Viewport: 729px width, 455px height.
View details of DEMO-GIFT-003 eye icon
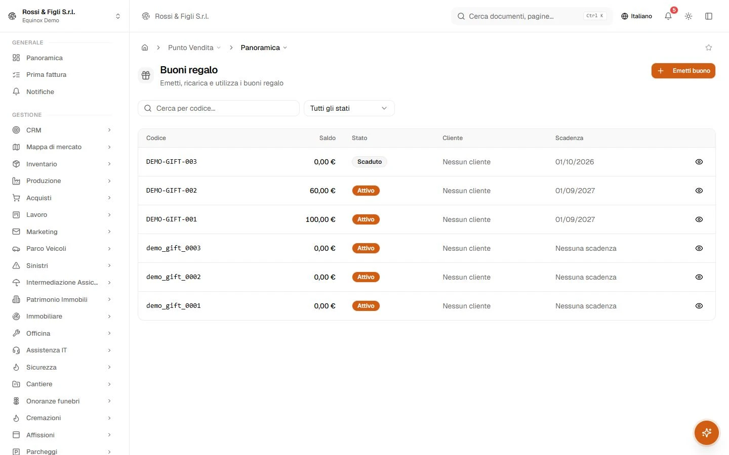pos(699,162)
